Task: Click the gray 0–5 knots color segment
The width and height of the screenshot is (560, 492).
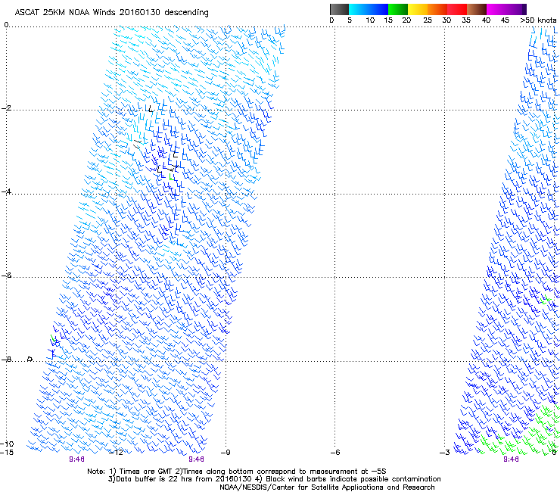Action: pyautogui.click(x=339, y=9)
